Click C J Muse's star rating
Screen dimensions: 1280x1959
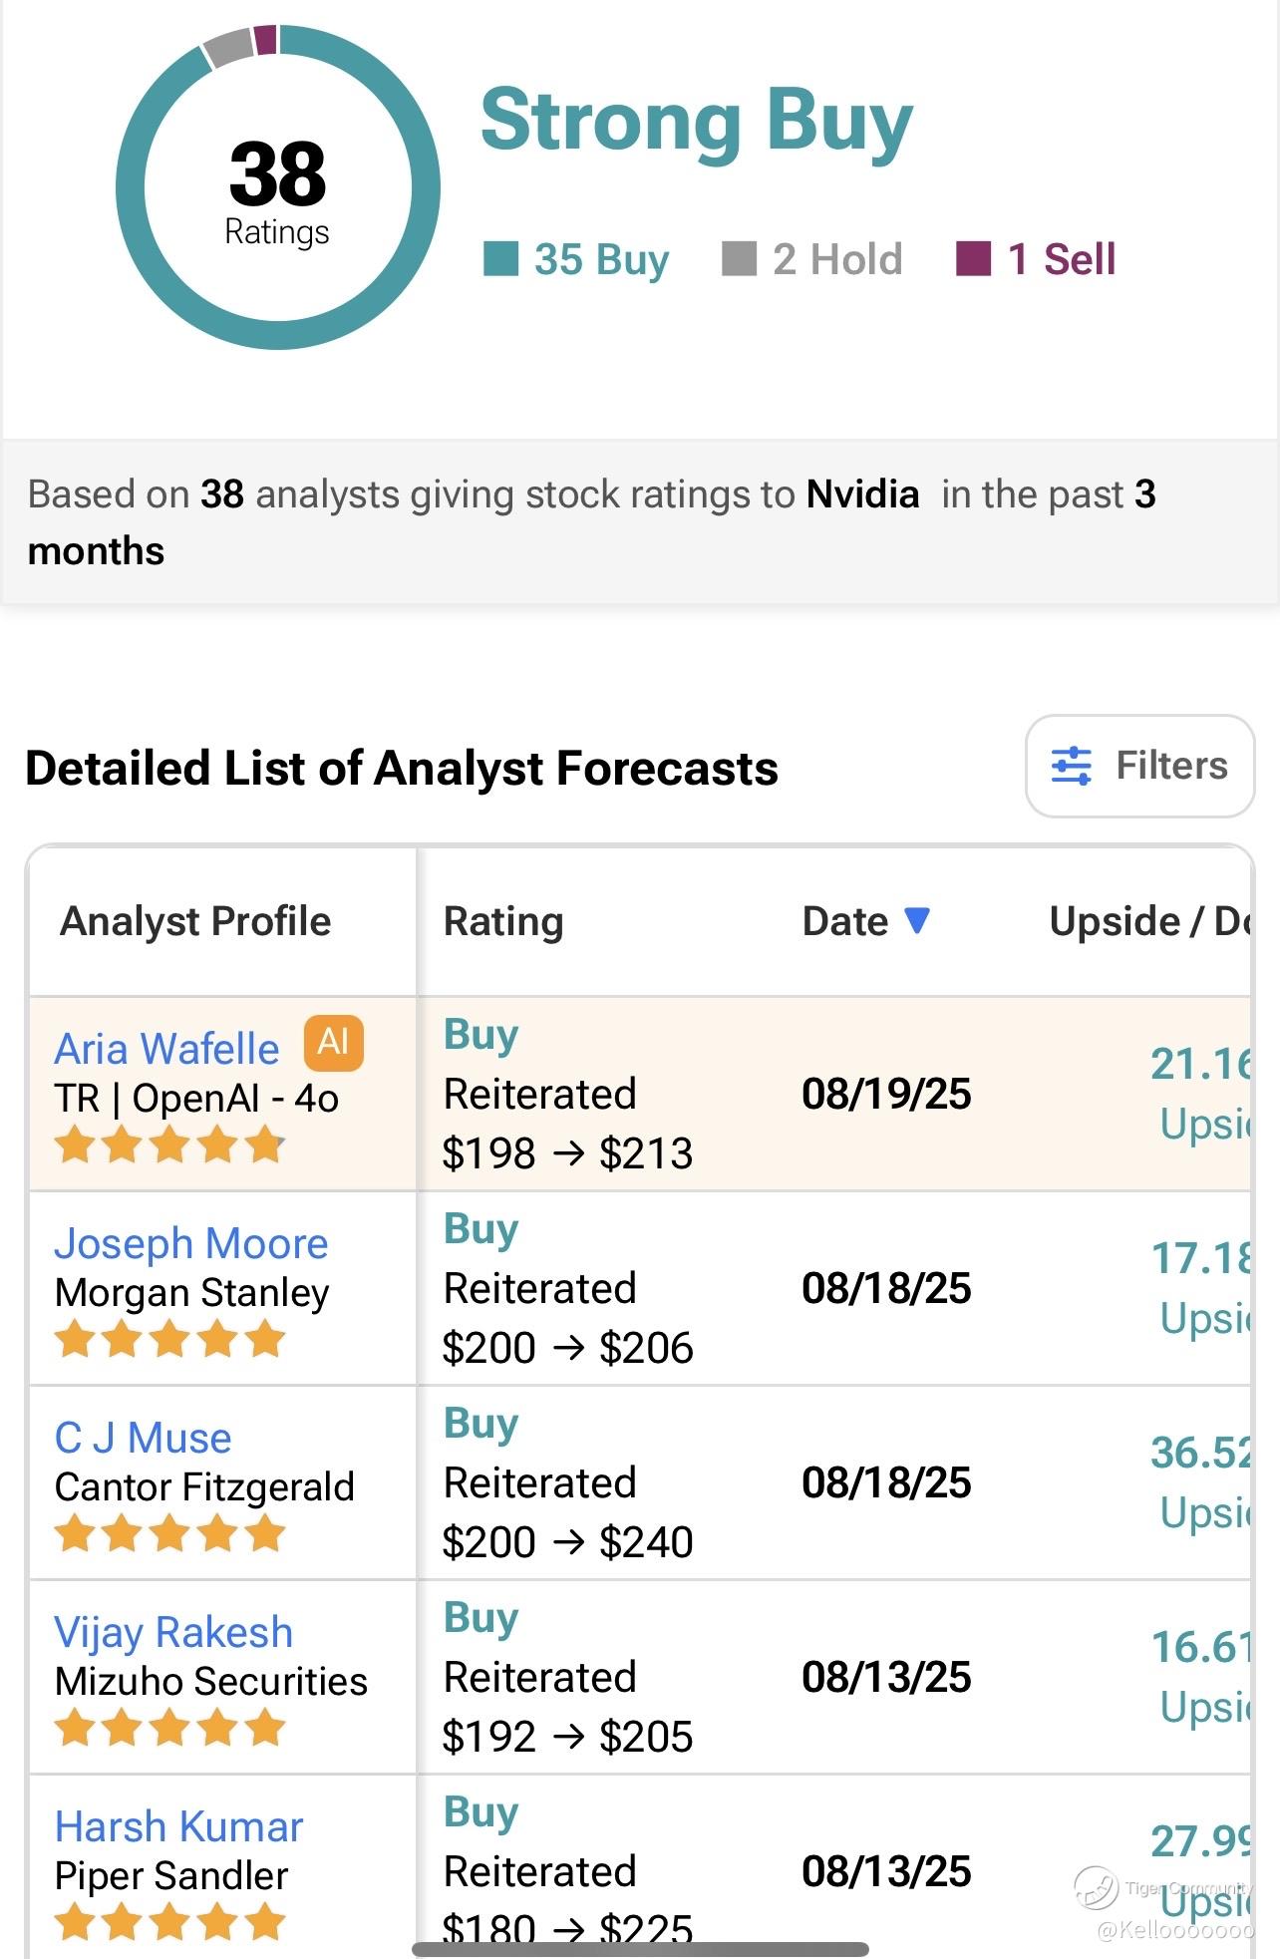pos(169,1533)
